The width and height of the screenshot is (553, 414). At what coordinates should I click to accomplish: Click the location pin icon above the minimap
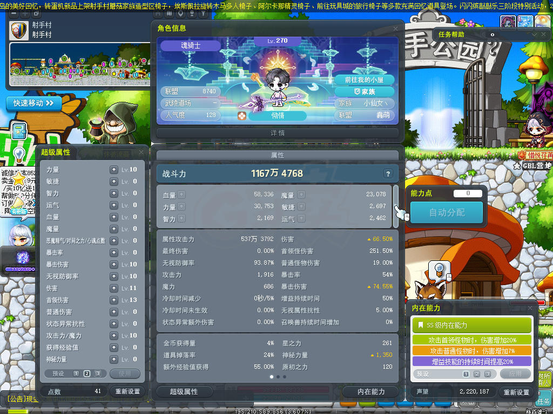pos(180,13)
